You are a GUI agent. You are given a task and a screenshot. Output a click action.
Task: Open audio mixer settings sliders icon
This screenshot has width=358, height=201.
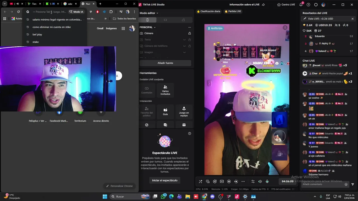(253, 181)
